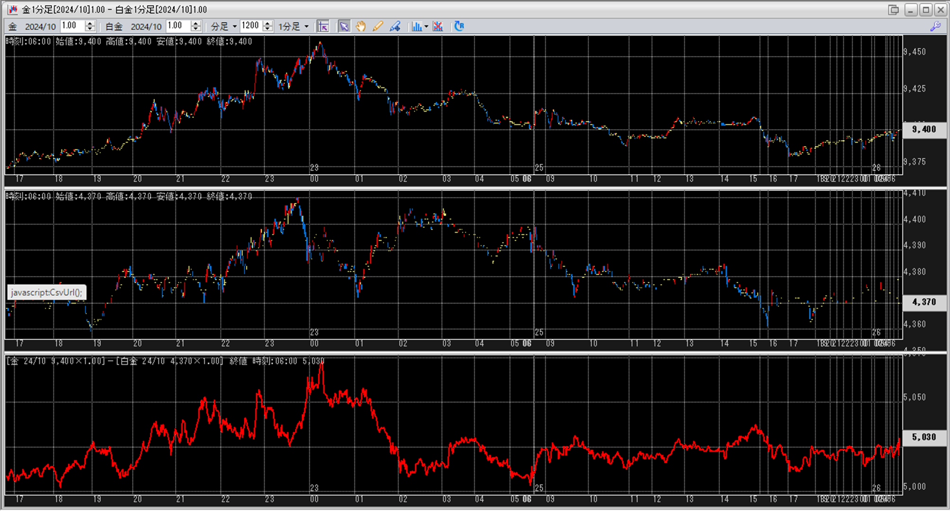Activate the hand pan tool
The height and width of the screenshot is (511, 950).
click(361, 26)
